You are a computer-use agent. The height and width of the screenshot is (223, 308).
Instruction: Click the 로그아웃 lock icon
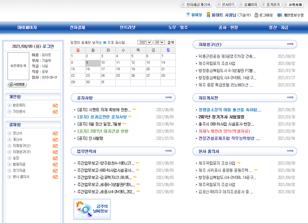(256, 15)
